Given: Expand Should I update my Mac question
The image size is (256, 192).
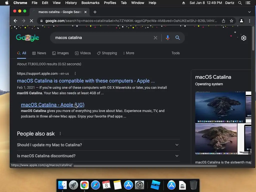Looking at the screenshot, I should click(98, 145).
